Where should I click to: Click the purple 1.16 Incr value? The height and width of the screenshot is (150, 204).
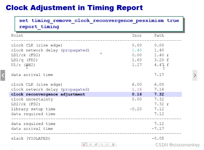[137, 89]
